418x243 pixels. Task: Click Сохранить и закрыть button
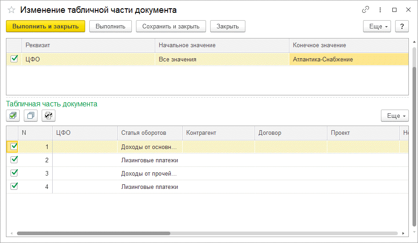click(171, 27)
